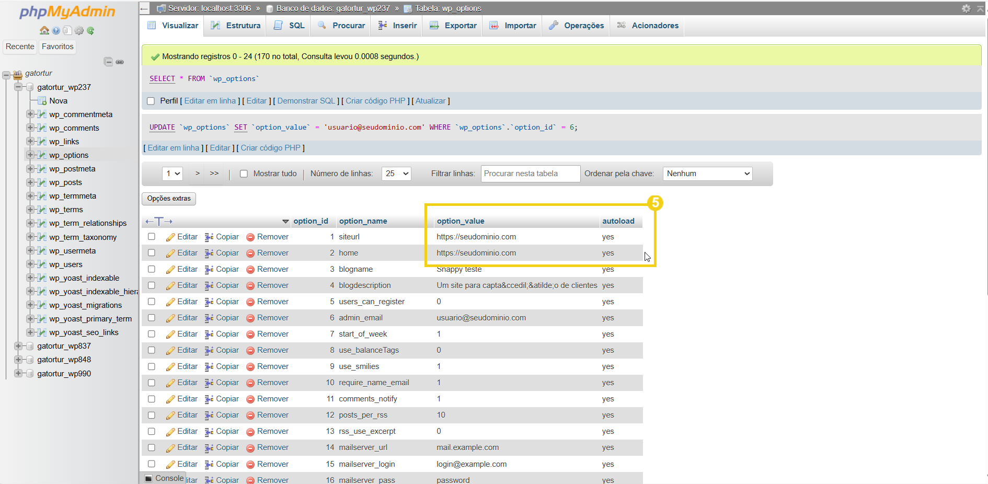The height and width of the screenshot is (484, 988).
Task: Open the phpMyAdmin documentation help icon
Action: (56, 31)
